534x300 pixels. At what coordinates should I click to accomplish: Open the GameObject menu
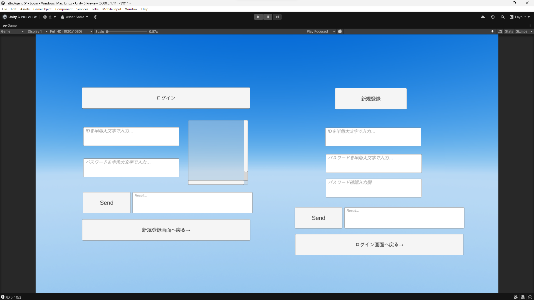tap(42, 9)
